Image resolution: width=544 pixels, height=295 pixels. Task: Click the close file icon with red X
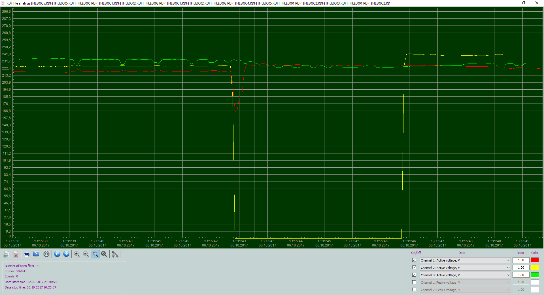16,254
